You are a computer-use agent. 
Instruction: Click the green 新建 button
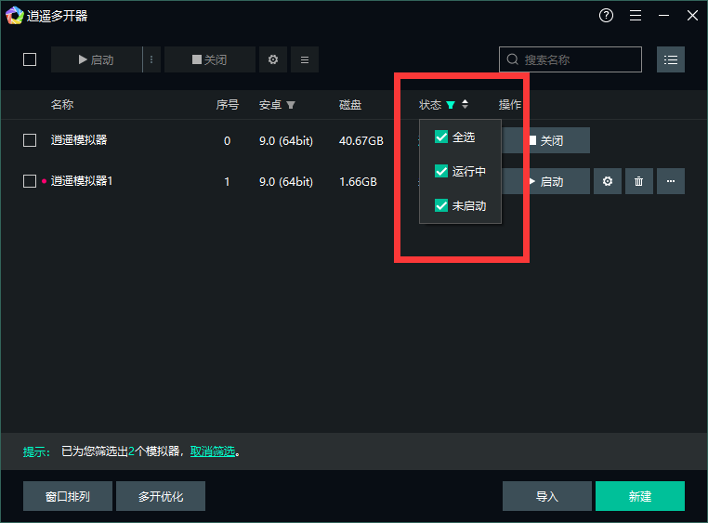click(639, 496)
